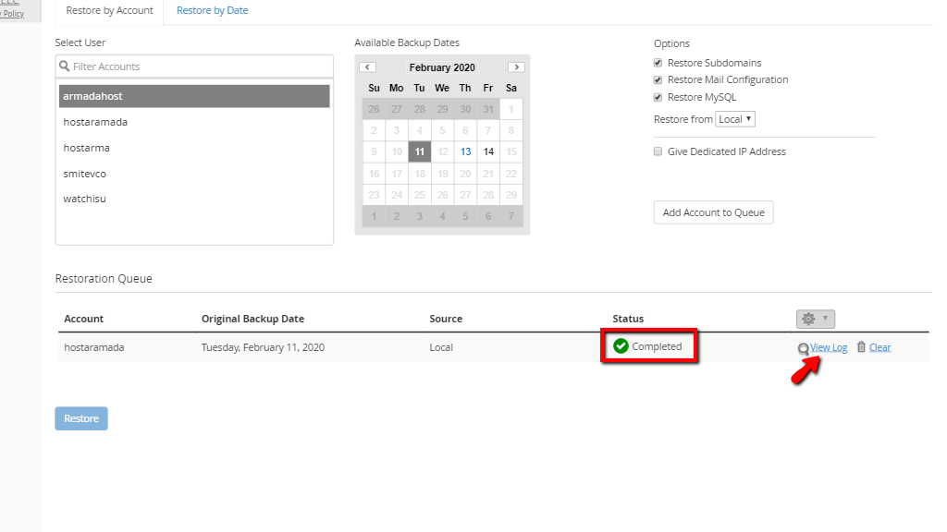Image resolution: width=947 pixels, height=532 pixels.
Task: Click the Account column header
Action: tap(84, 319)
